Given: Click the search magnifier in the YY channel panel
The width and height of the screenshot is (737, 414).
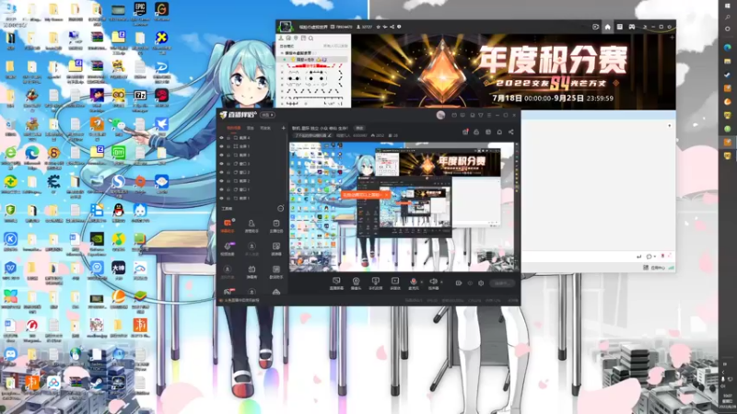Looking at the screenshot, I should 310,39.
